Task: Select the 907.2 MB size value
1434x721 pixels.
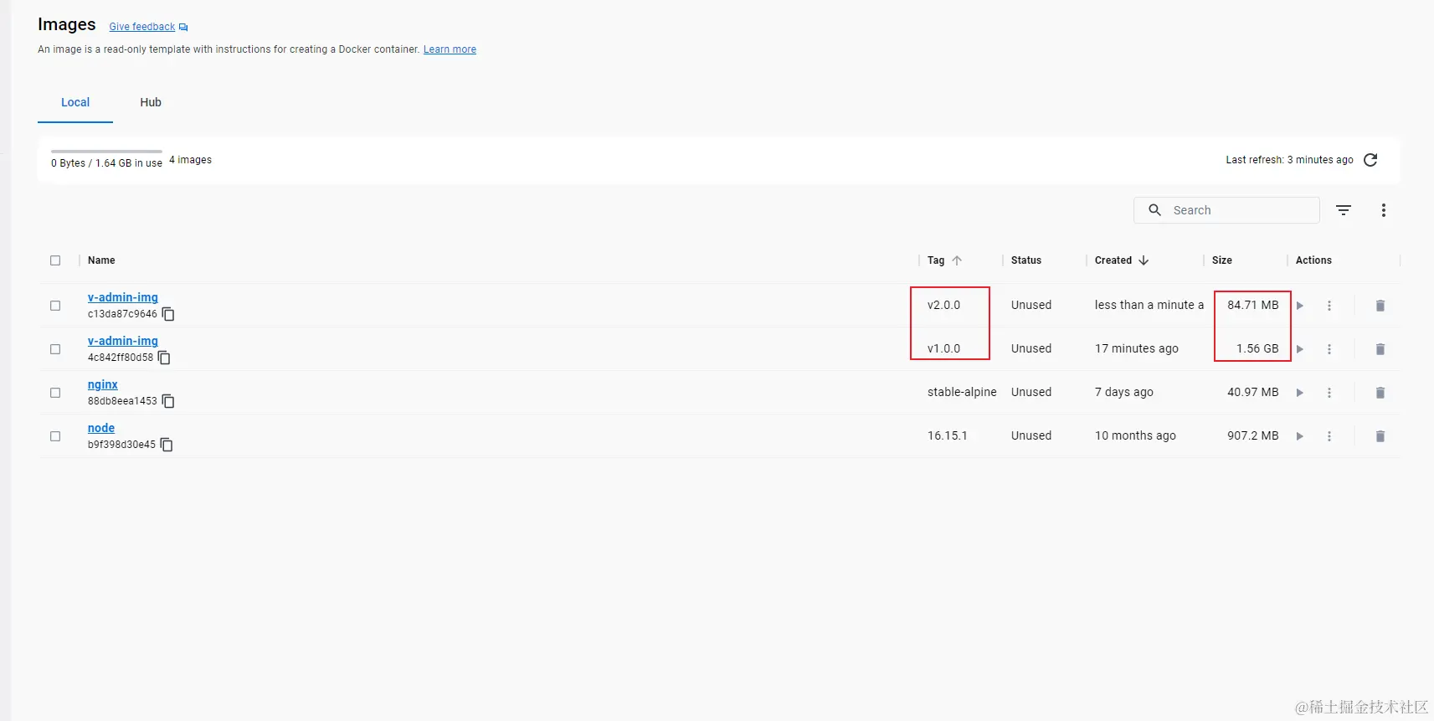Action: pos(1253,435)
